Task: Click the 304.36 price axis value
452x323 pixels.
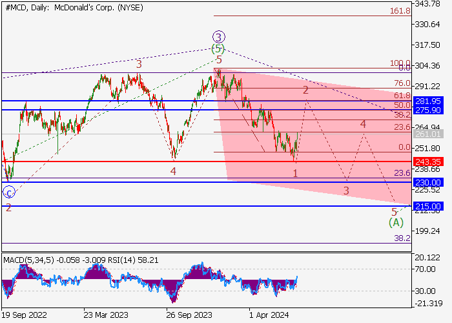Action: (x=427, y=66)
